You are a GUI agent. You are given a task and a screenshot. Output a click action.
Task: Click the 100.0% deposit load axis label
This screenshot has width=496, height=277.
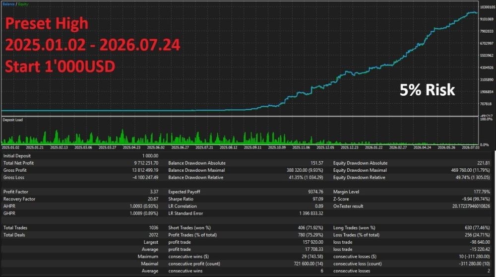pyautogui.click(x=486, y=119)
